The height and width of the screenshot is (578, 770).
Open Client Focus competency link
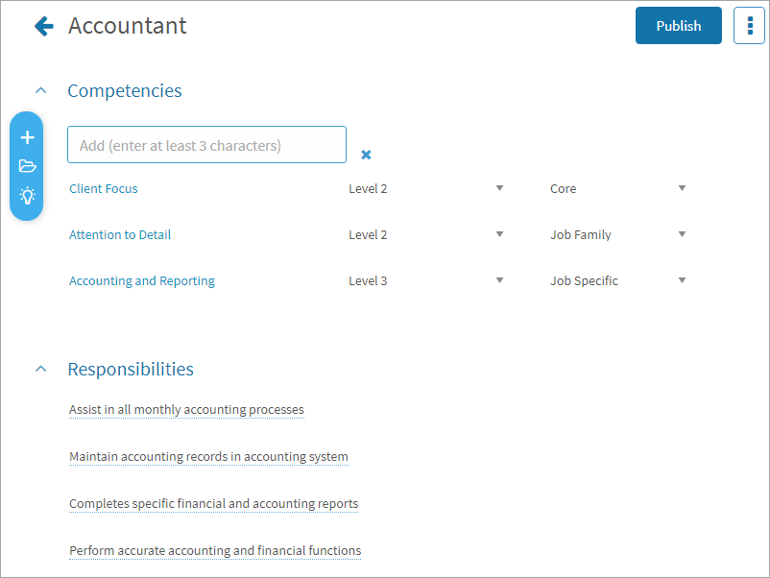pos(104,188)
